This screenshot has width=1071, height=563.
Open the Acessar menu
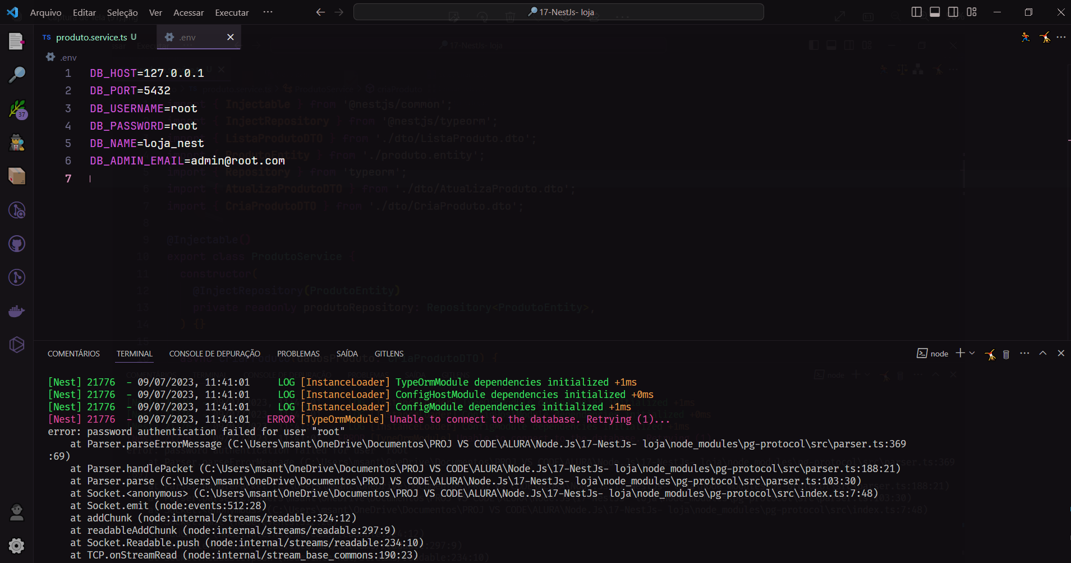point(189,12)
